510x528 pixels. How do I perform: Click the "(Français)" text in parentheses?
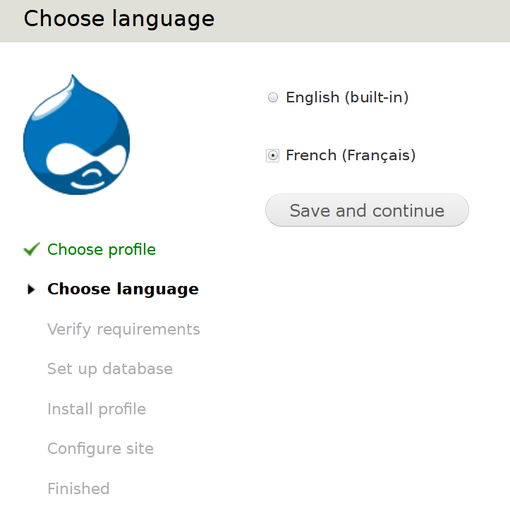click(379, 155)
